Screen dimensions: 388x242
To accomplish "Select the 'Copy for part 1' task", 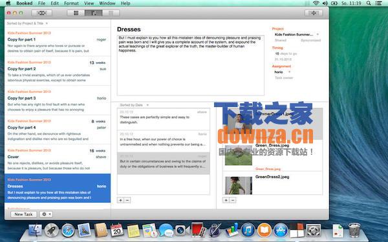I will 58,42.
